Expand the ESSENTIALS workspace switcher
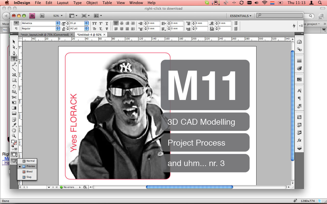 click(x=241, y=16)
